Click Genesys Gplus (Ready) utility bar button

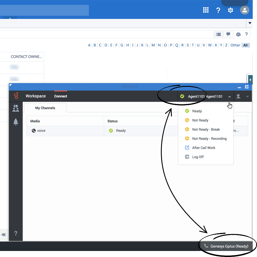click(x=226, y=246)
